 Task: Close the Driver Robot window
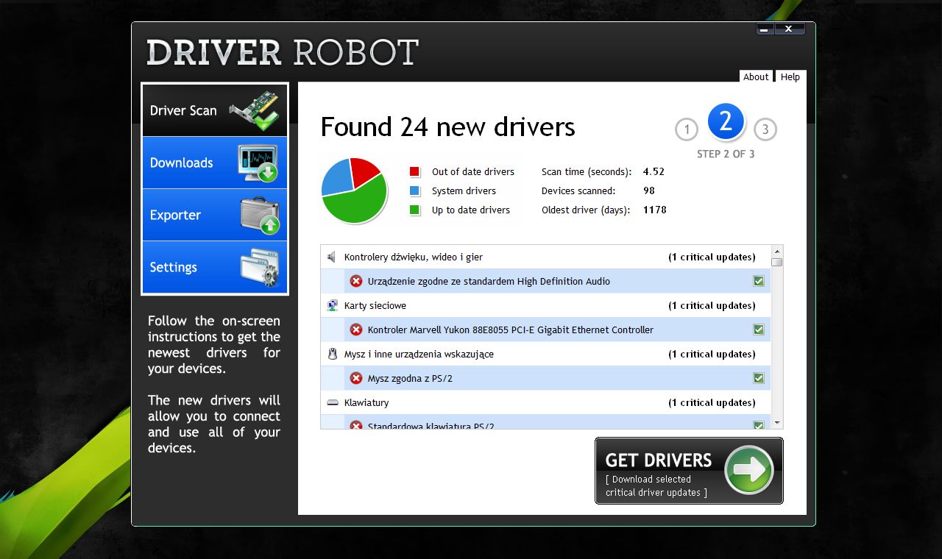[789, 29]
